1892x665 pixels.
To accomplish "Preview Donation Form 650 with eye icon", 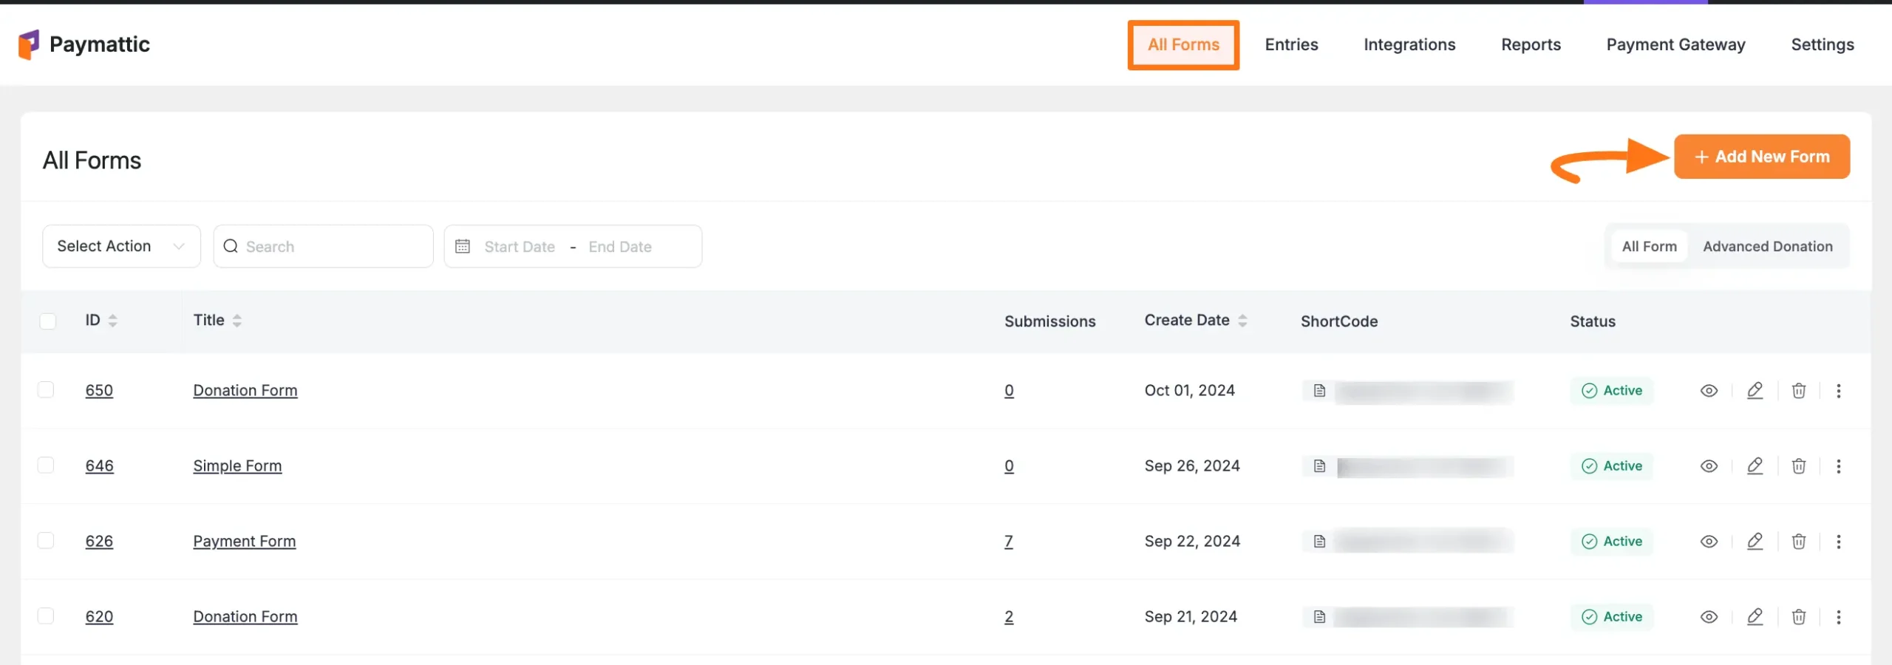I will pyautogui.click(x=1709, y=391).
